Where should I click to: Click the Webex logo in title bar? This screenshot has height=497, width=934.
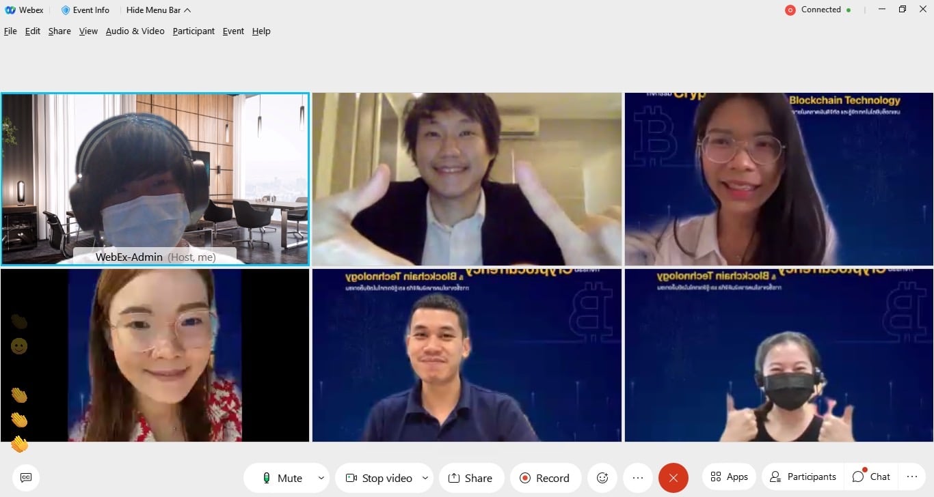(x=11, y=10)
